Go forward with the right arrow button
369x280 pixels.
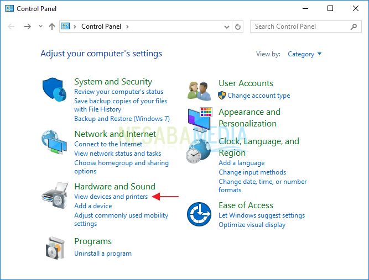[28, 27]
